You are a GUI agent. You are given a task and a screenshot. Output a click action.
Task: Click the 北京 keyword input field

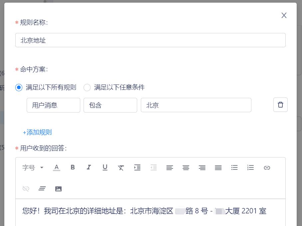pos(196,105)
